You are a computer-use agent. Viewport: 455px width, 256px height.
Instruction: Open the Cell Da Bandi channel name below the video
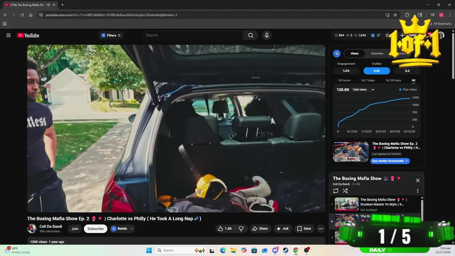pyautogui.click(x=51, y=226)
